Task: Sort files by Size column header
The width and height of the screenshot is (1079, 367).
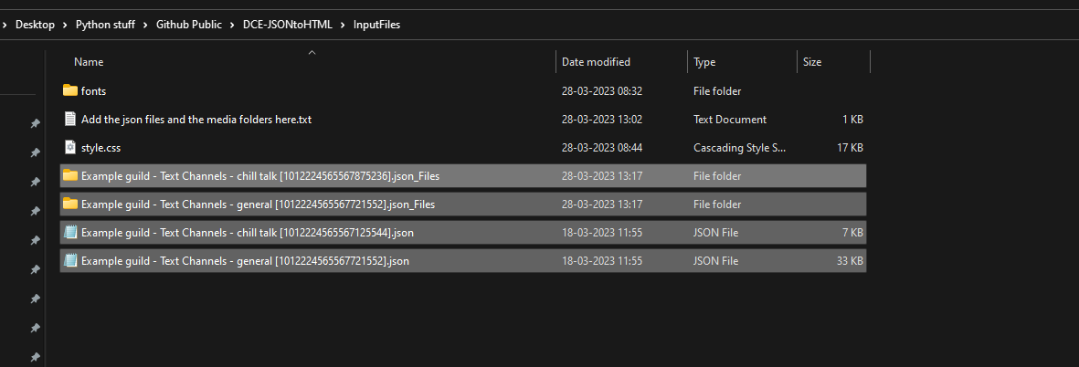Action: click(812, 62)
